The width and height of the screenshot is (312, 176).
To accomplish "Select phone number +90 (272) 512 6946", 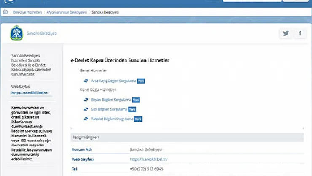I will pos(146,169).
